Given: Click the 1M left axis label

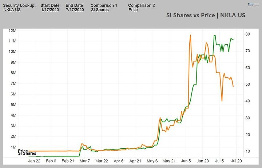Looking at the screenshot, I should click(14, 147).
